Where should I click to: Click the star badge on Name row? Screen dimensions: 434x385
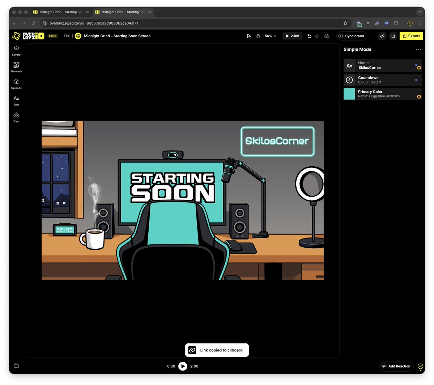(419, 68)
